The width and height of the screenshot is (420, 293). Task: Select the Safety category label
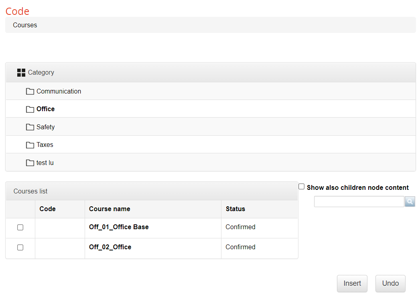pos(45,127)
